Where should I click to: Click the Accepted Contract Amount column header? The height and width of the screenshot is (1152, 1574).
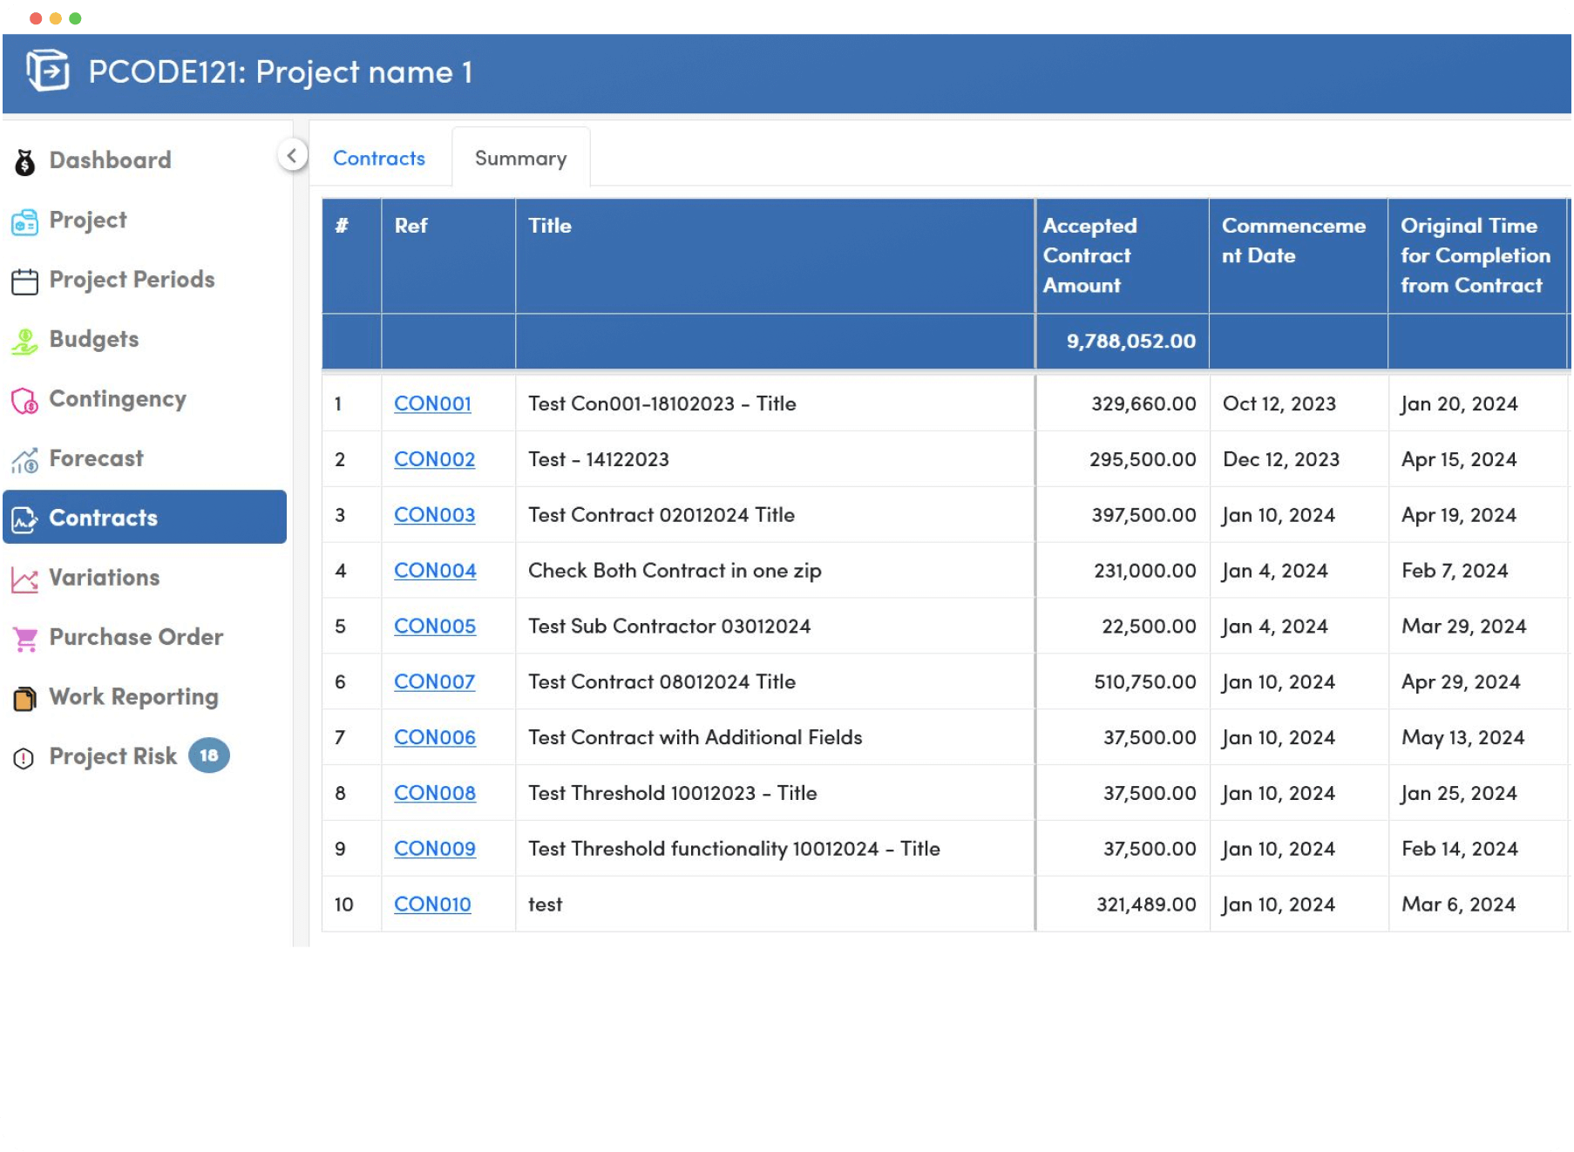coord(1089,255)
